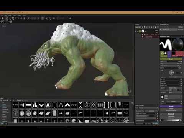
Task: Select the white mask thumbnail in Layers
Action: click(x=143, y=31)
